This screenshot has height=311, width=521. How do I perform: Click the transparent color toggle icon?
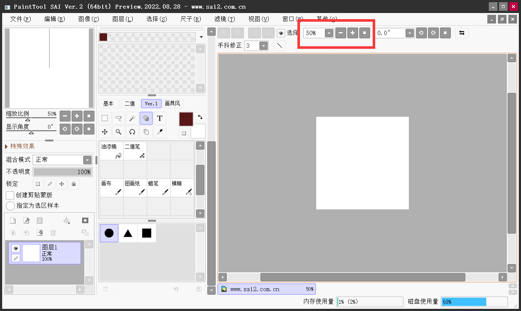(184, 133)
